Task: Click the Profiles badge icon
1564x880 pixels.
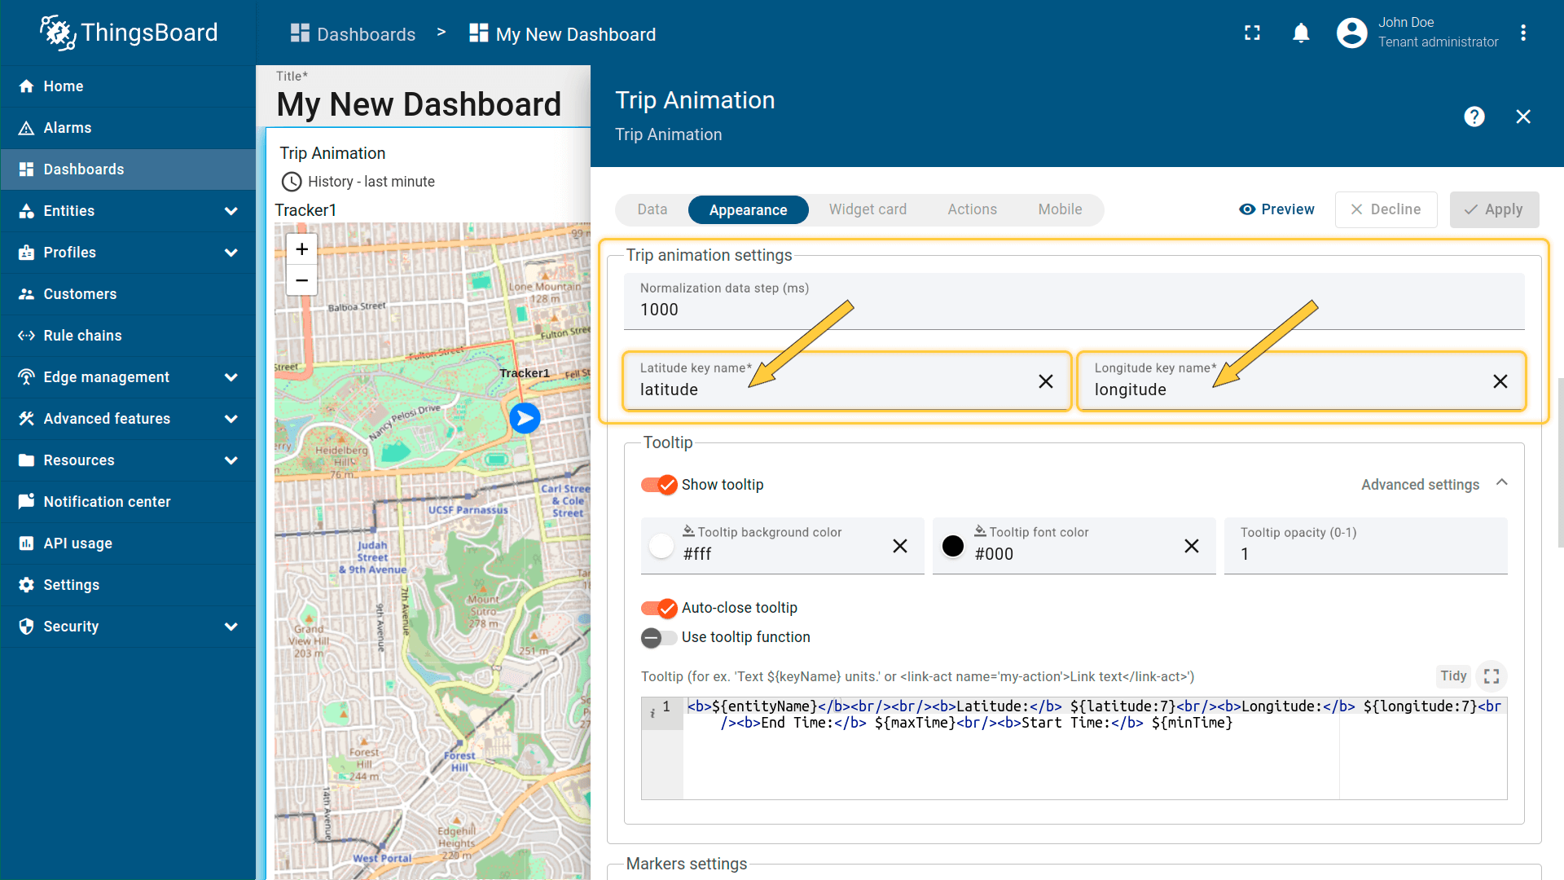Action: 26,253
